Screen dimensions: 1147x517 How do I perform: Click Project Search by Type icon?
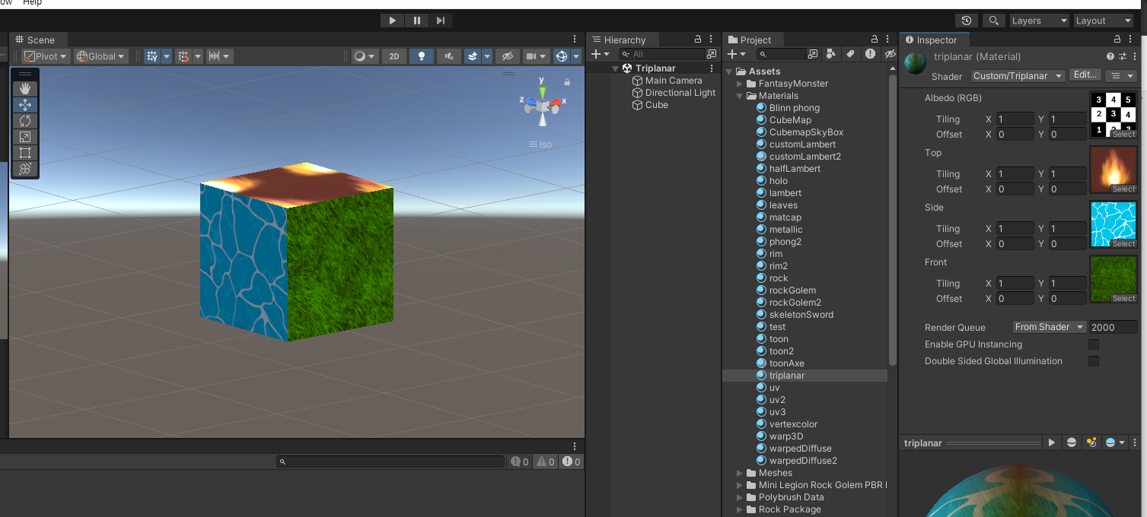pos(830,54)
